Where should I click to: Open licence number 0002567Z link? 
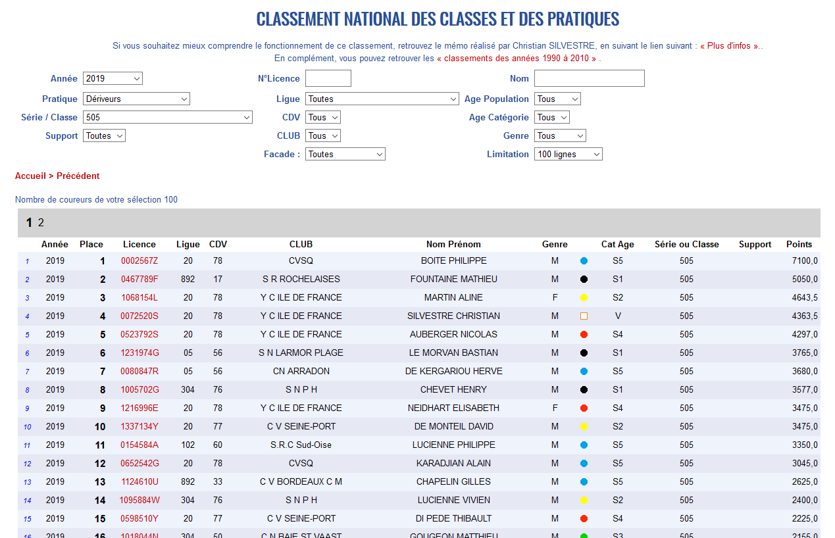click(x=139, y=261)
